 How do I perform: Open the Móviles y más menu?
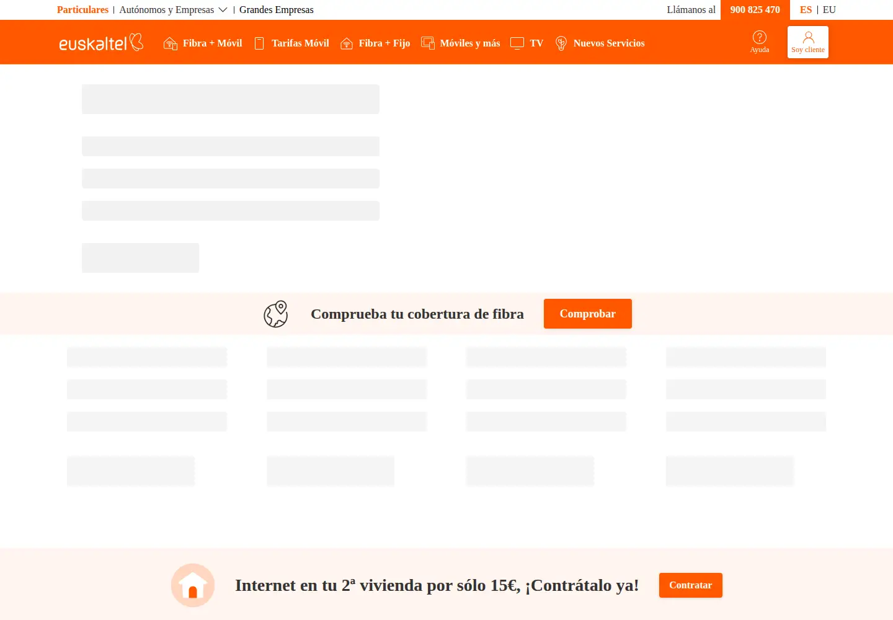coord(461,43)
